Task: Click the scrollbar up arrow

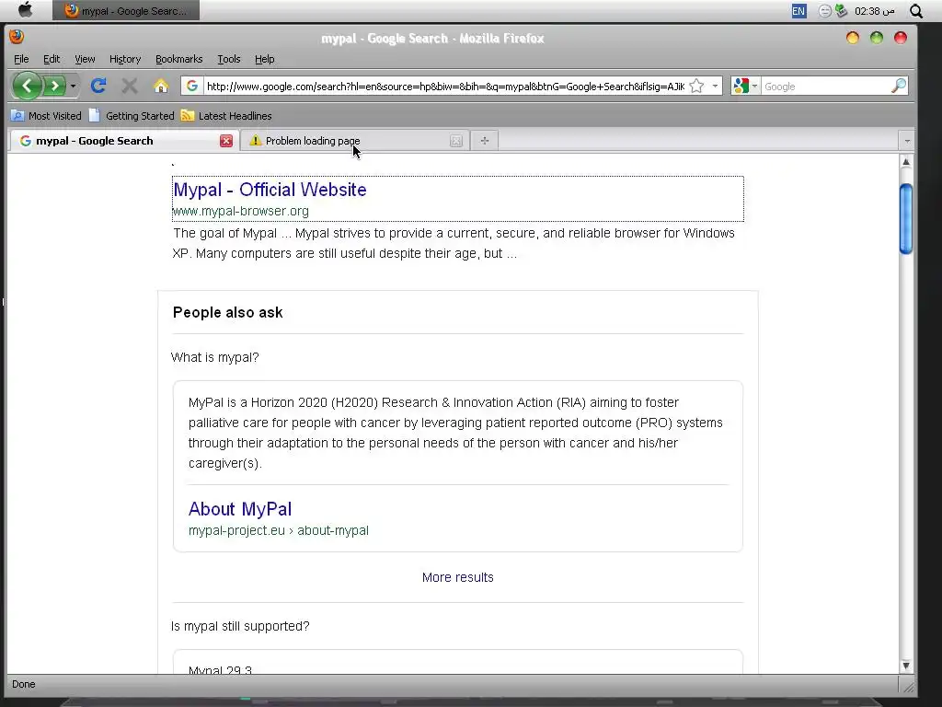Action: tap(906, 162)
